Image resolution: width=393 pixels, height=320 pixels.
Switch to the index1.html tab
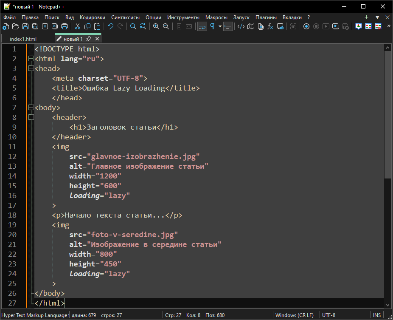[x=23, y=39]
